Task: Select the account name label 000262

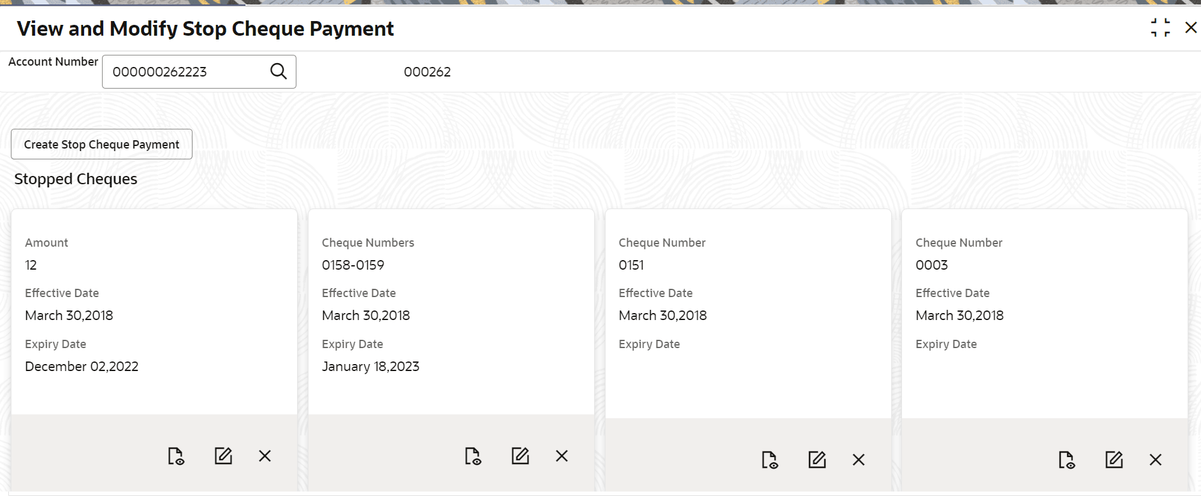Action: click(x=427, y=71)
